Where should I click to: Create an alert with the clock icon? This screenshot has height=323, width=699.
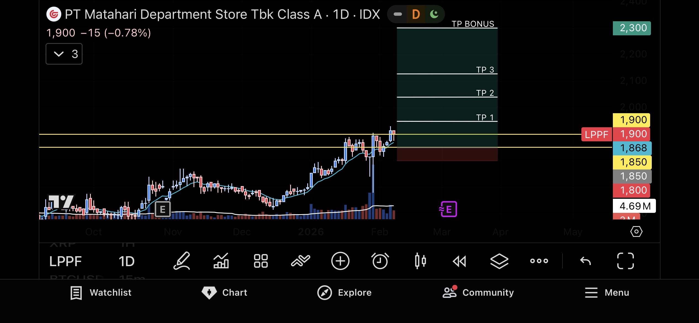[380, 261]
